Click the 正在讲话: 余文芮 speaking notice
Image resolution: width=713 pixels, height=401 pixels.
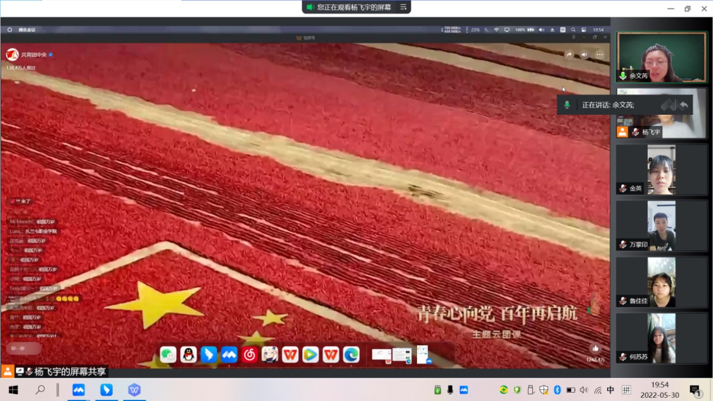tap(625, 105)
